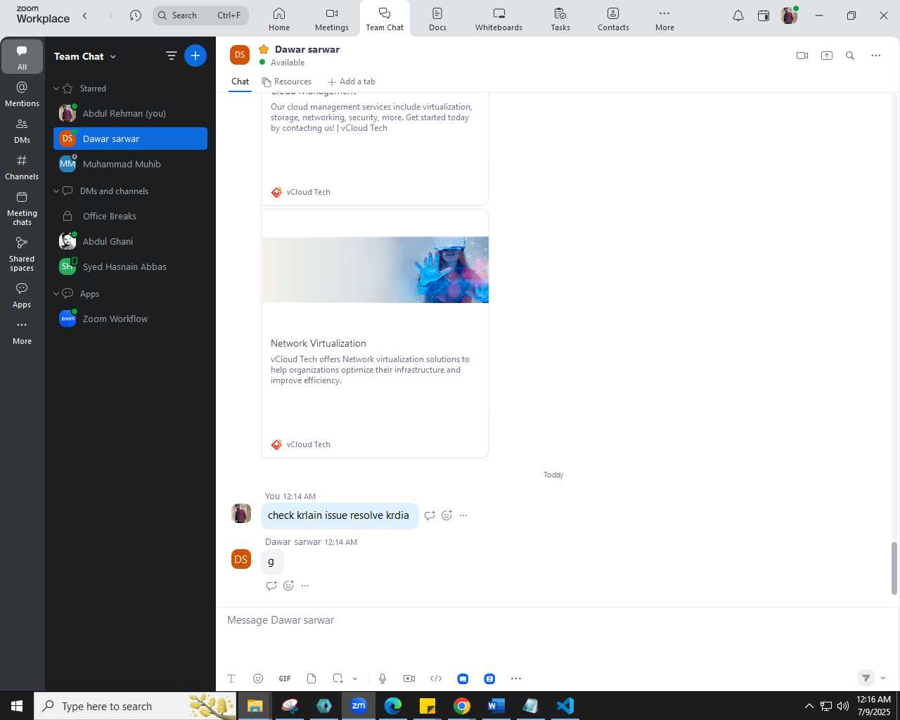
Task: Collapse the DMs and channels section
Action: pyautogui.click(x=56, y=191)
